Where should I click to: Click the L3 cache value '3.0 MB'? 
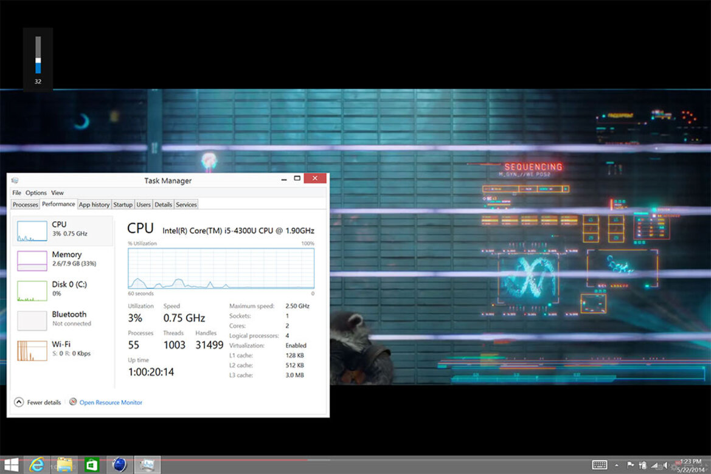(295, 375)
